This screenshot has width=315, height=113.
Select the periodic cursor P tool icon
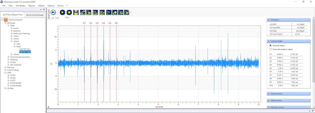click(102, 13)
